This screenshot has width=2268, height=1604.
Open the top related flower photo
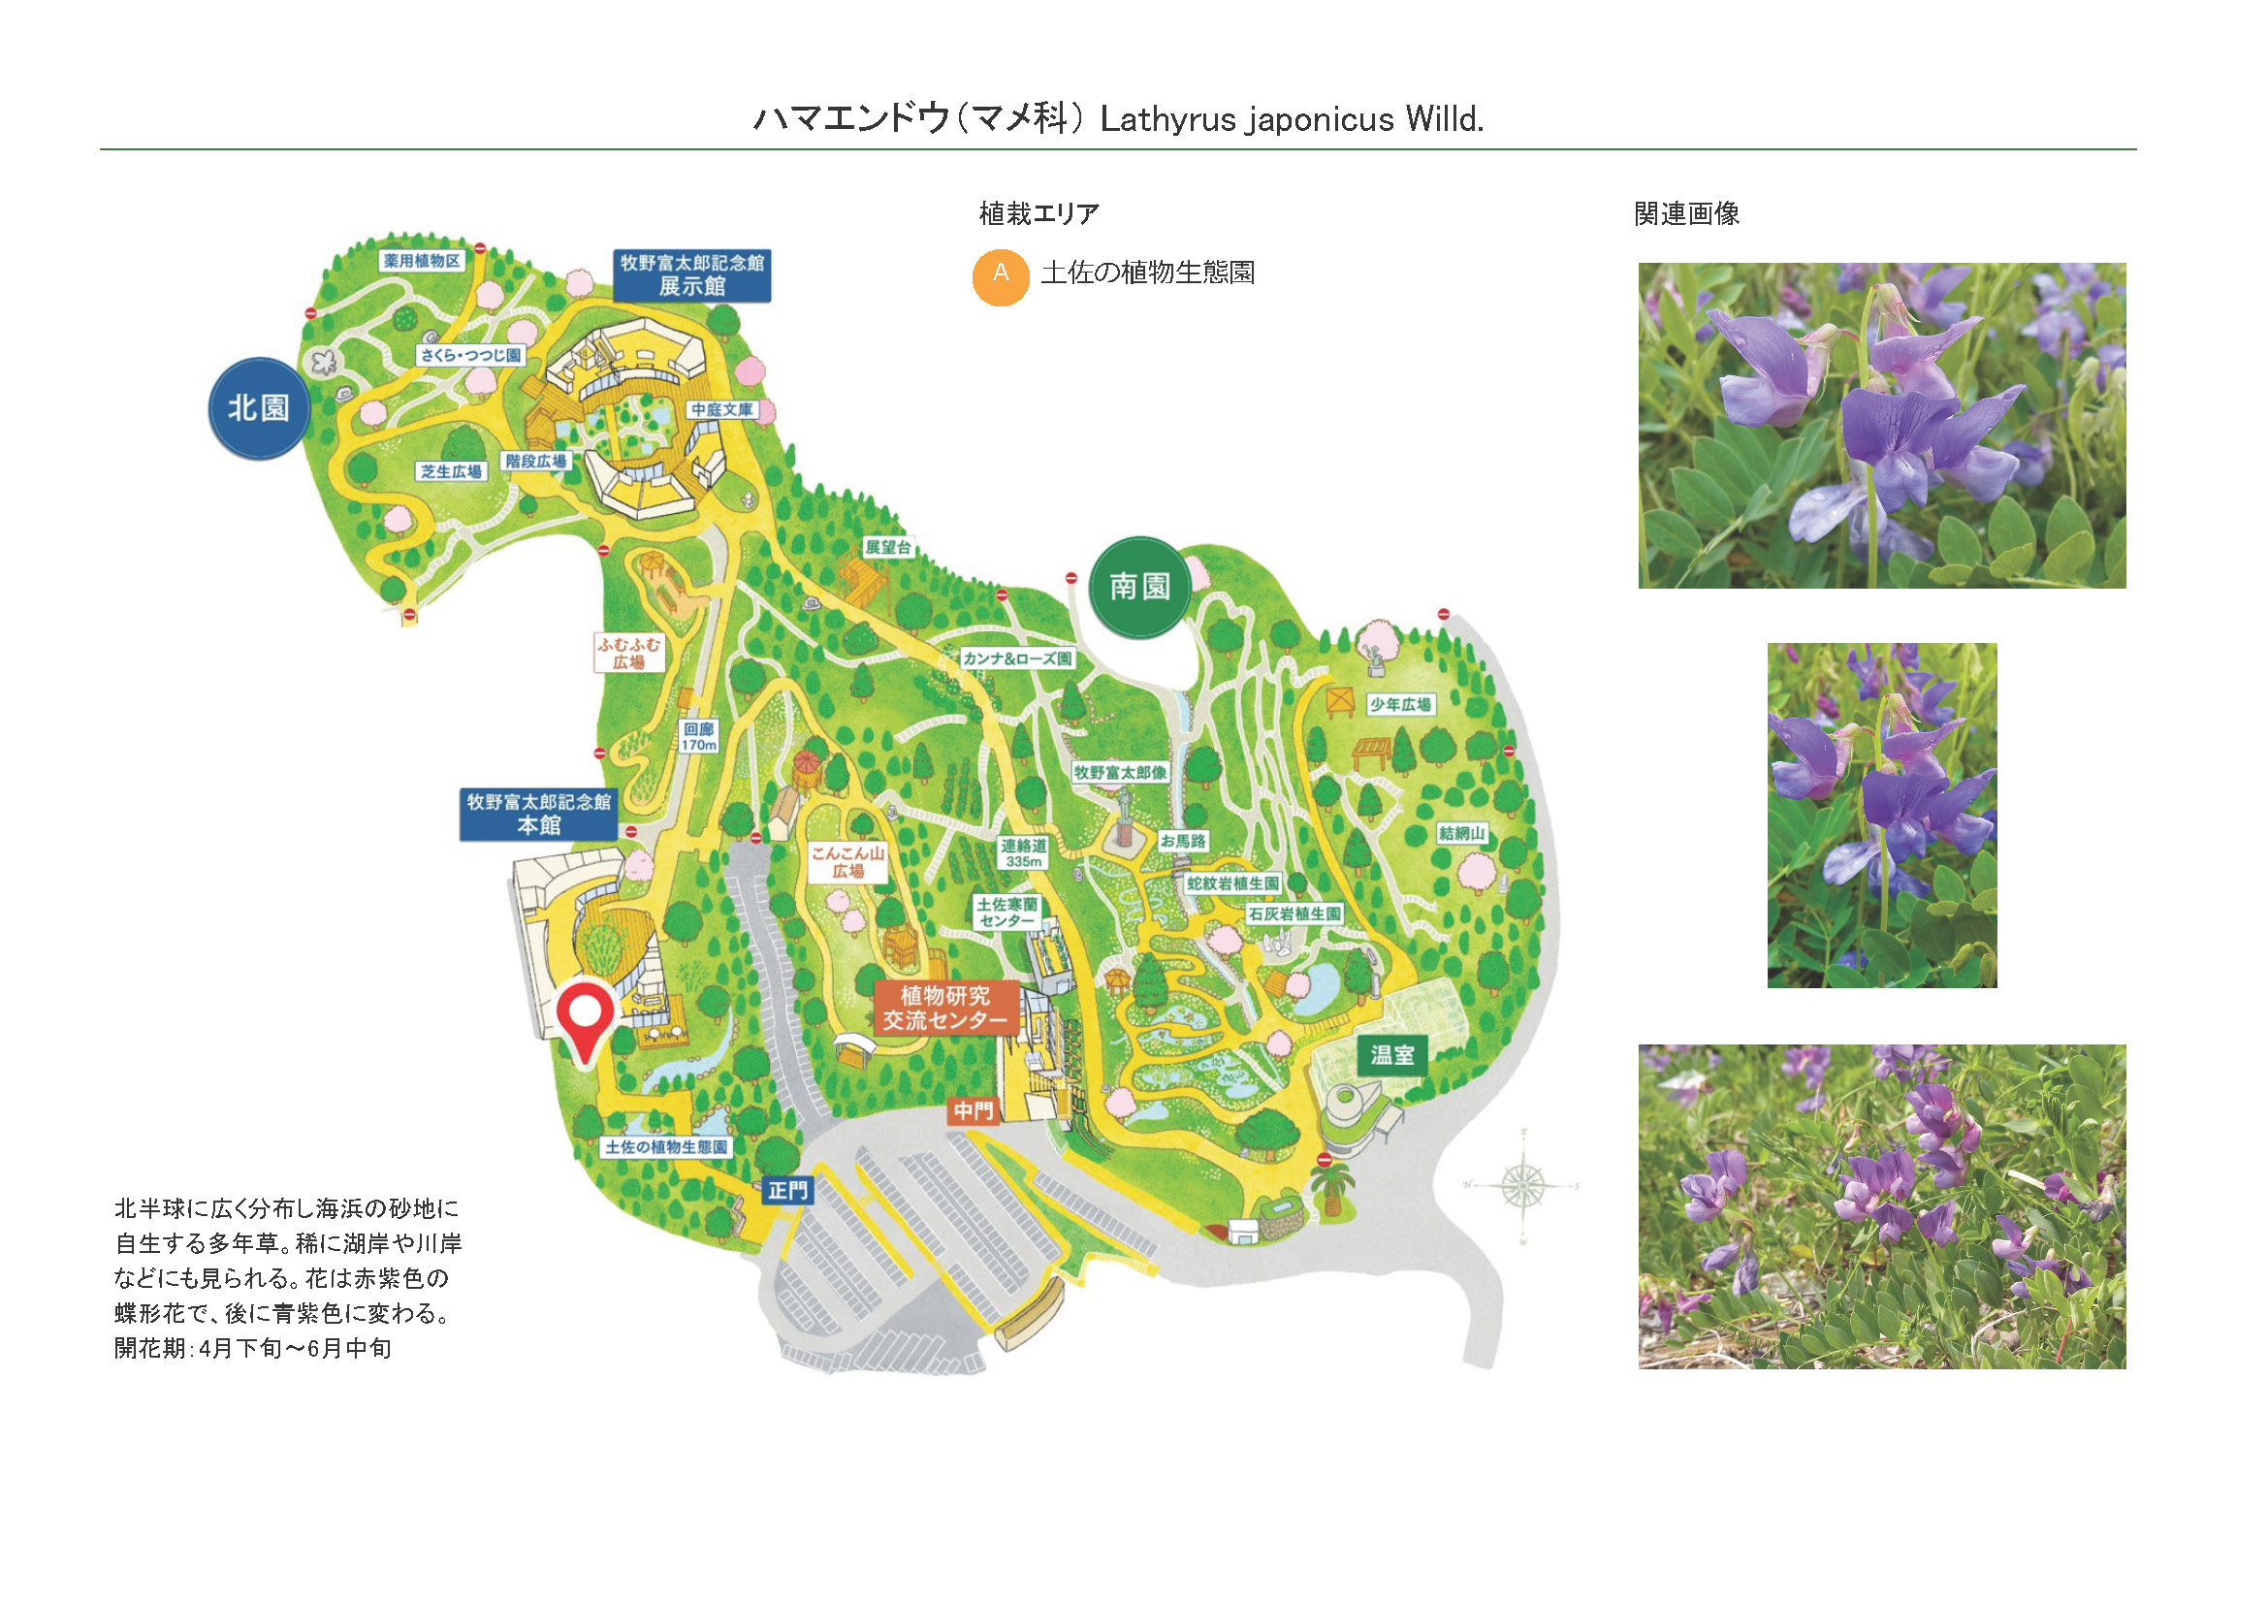tap(1881, 425)
